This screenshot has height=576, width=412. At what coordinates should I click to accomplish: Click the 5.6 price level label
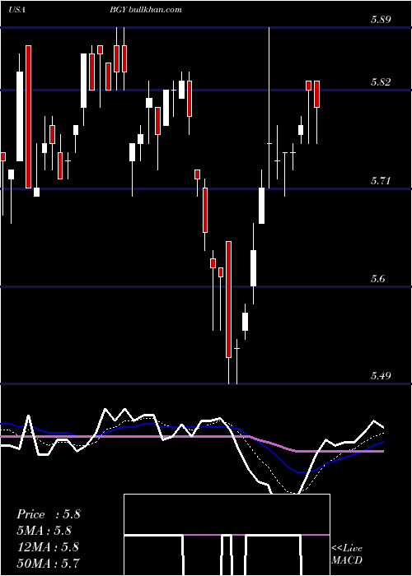(377, 278)
